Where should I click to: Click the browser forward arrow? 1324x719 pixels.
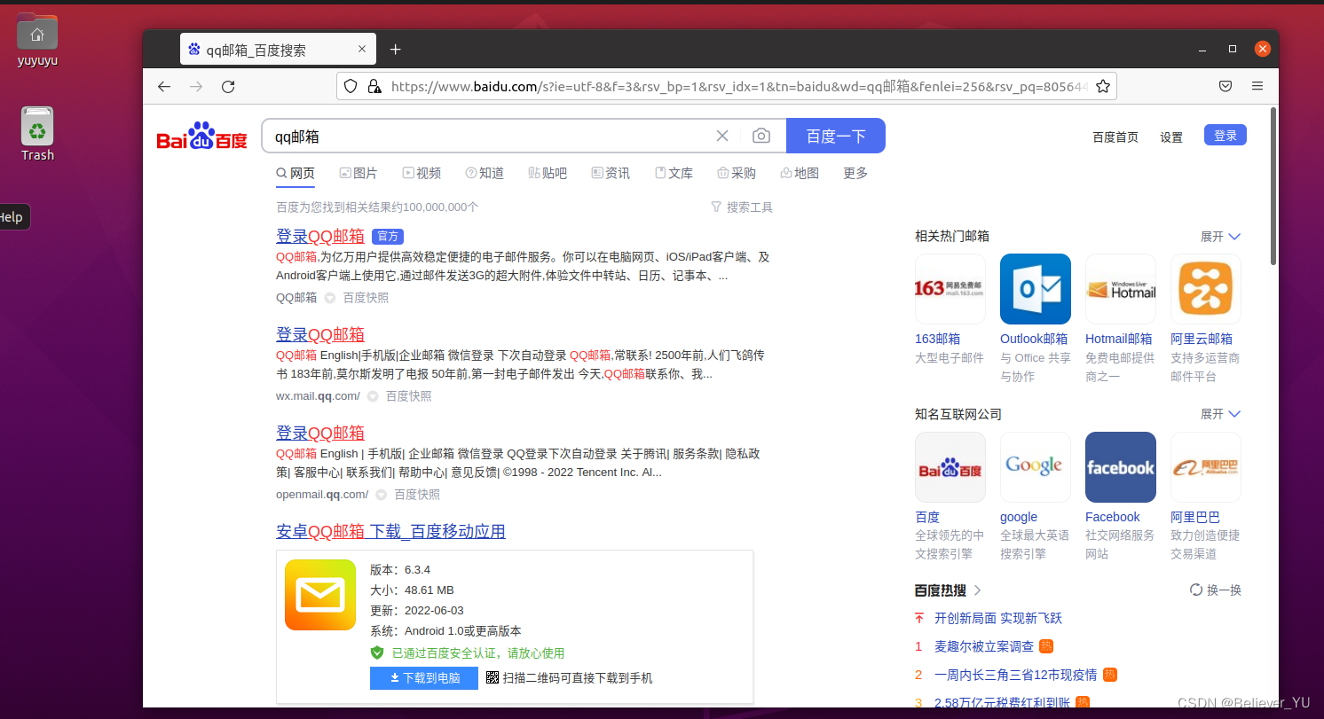196,86
